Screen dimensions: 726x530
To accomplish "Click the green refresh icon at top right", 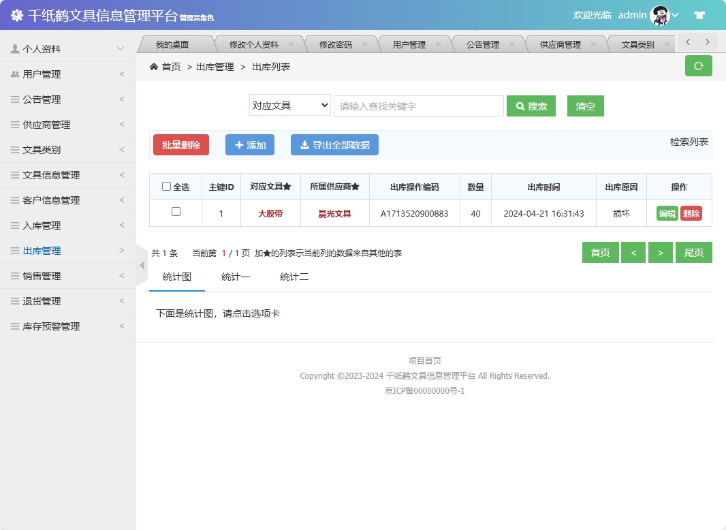I will click(698, 65).
